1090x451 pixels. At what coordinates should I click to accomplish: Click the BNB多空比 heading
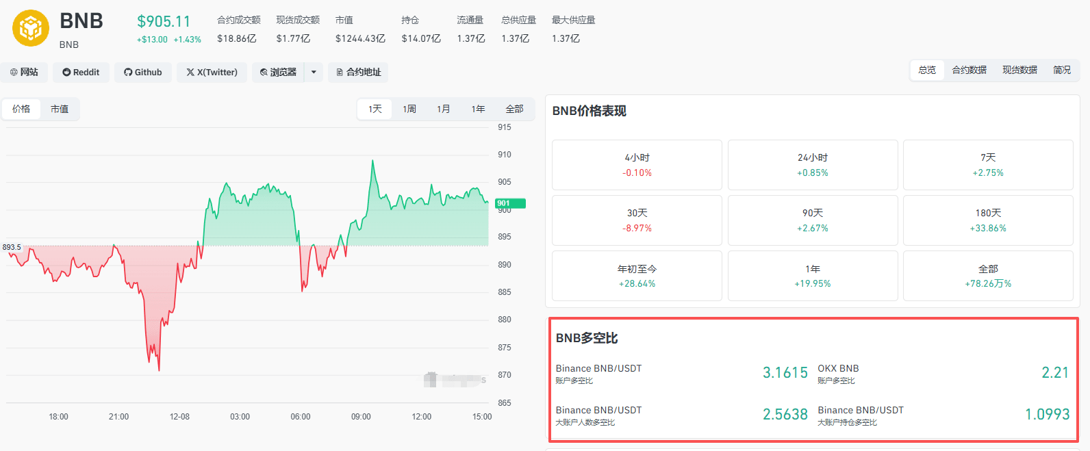587,338
